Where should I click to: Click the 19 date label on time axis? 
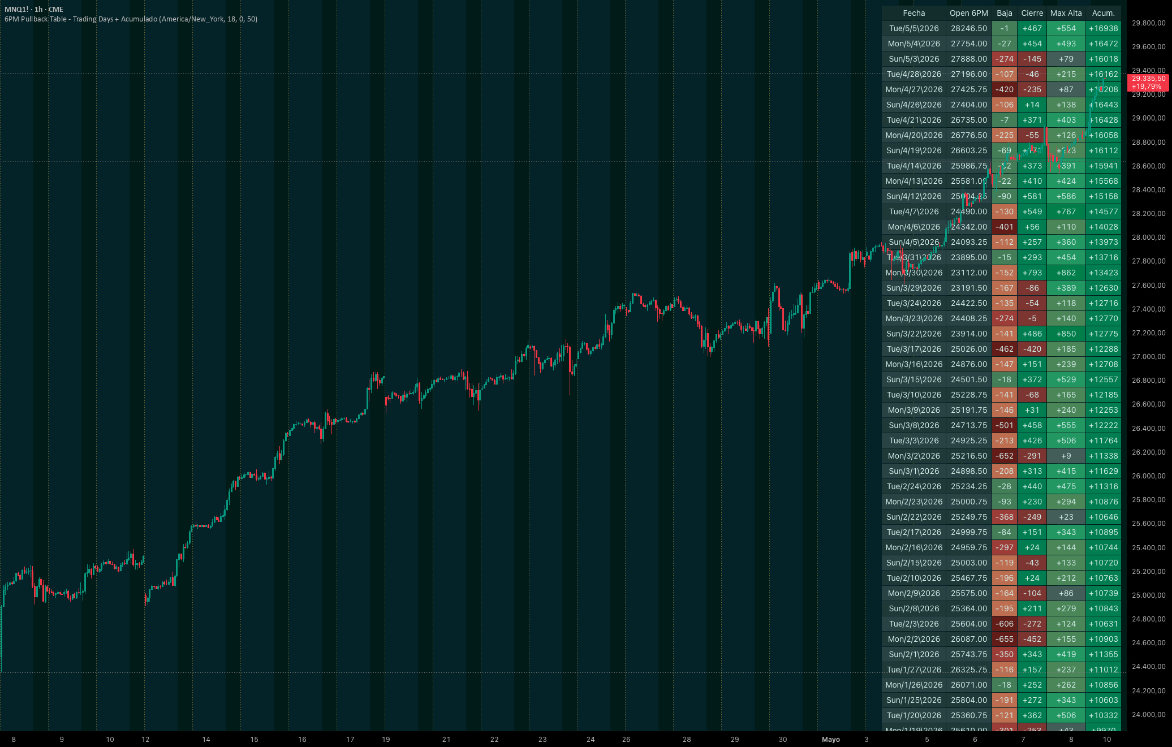(x=386, y=740)
